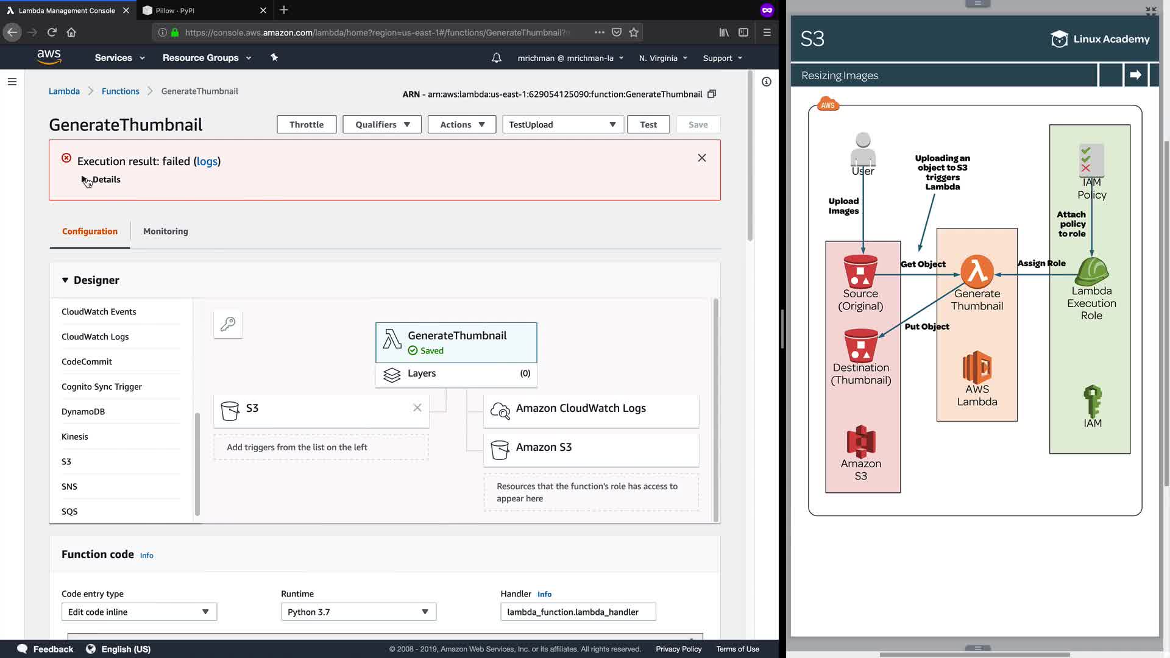The image size is (1170, 658).
Task: Collapse the Designer section
Action: pos(65,280)
